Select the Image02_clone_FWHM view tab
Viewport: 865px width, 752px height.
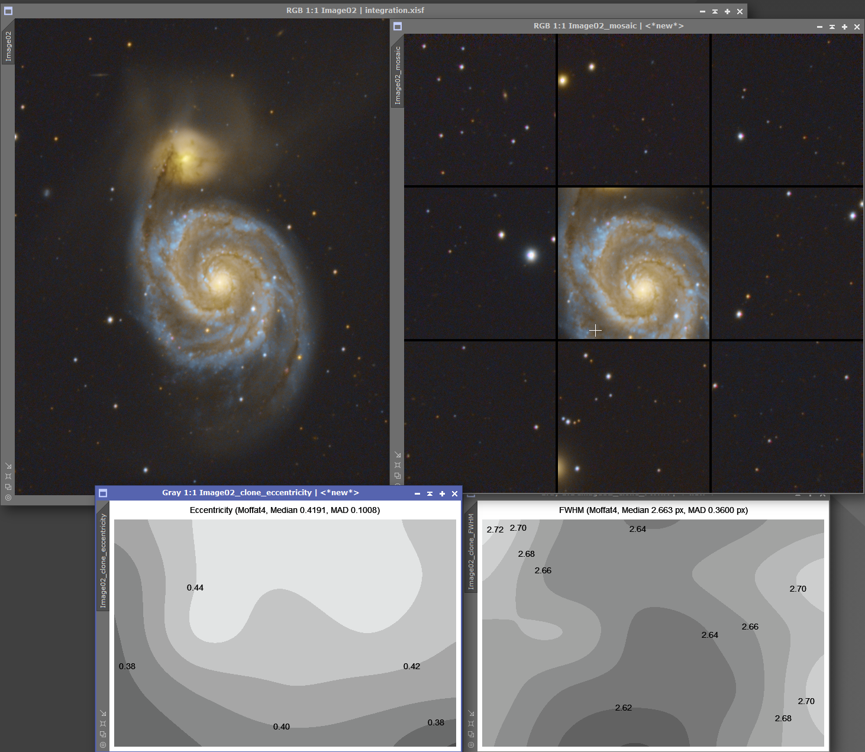471,551
